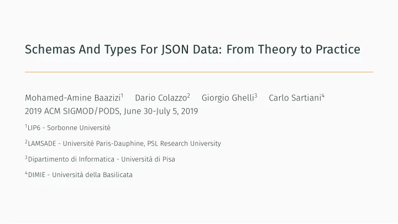Click the date text 'June 30-July 5, 2019'

point(161,111)
